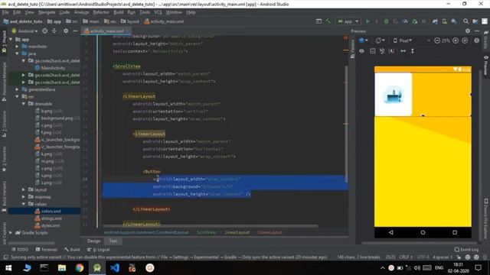Click ScrollView in the editor breadcrumb

[206, 232]
